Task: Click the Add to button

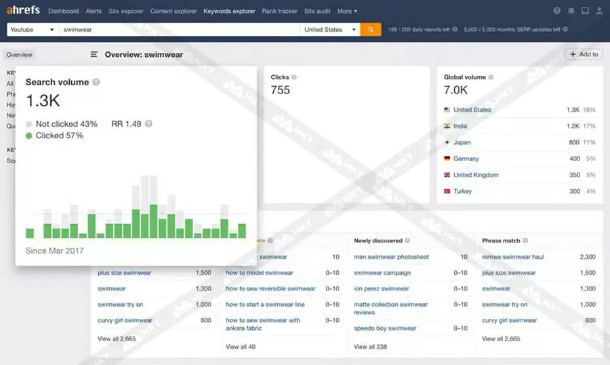Action: pyautogui.click(x=584, y=54)
